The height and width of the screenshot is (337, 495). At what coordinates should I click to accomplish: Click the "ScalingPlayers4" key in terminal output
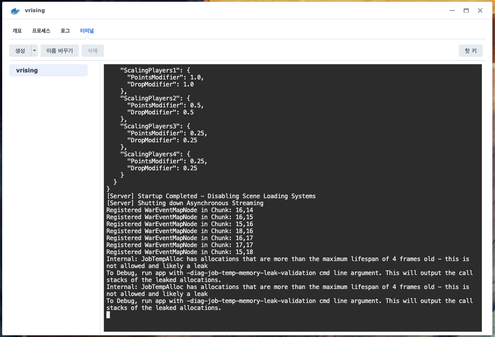point(150,154)
